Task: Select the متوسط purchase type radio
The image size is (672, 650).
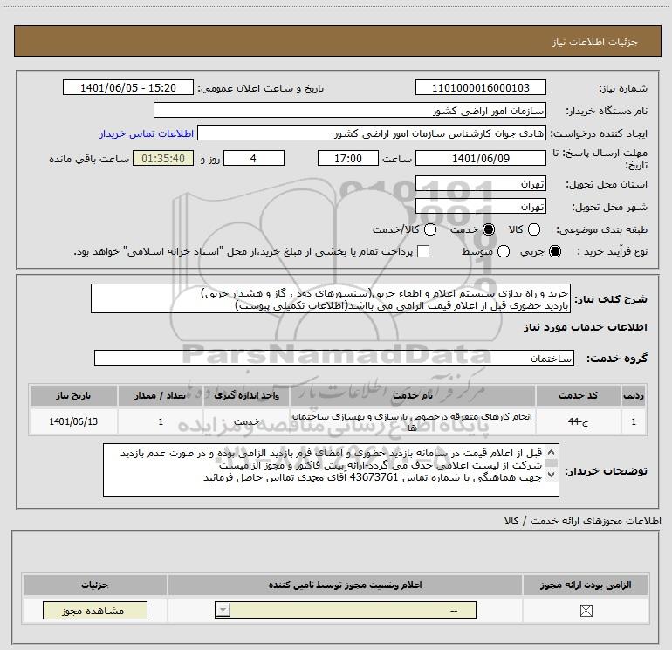Action: 504,251
